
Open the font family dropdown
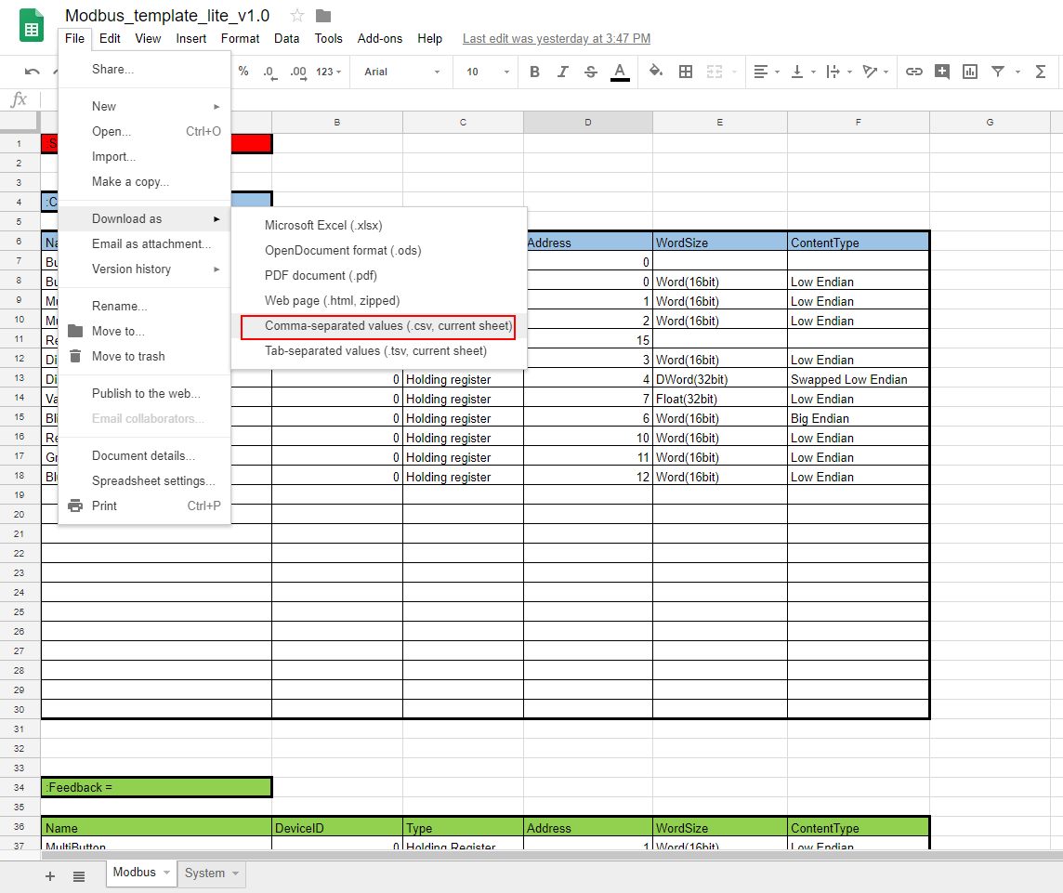[400, 72]
